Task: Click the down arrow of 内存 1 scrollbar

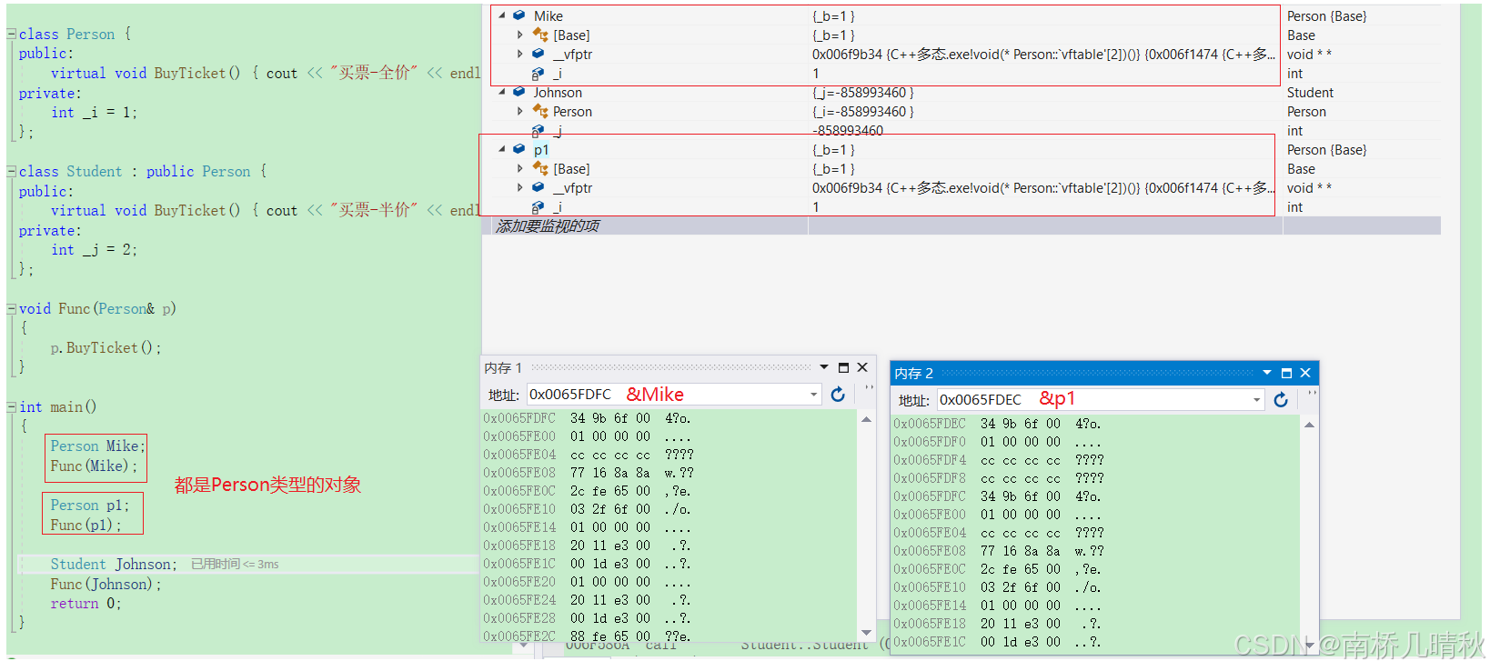Action: pos(867,632)
